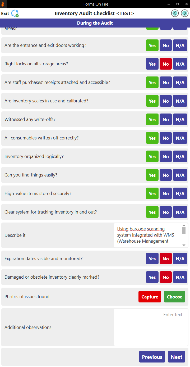The width and height of the screenshot is (190, 367).
Task: Go to next page using right arrow icon
Action: 184,13
